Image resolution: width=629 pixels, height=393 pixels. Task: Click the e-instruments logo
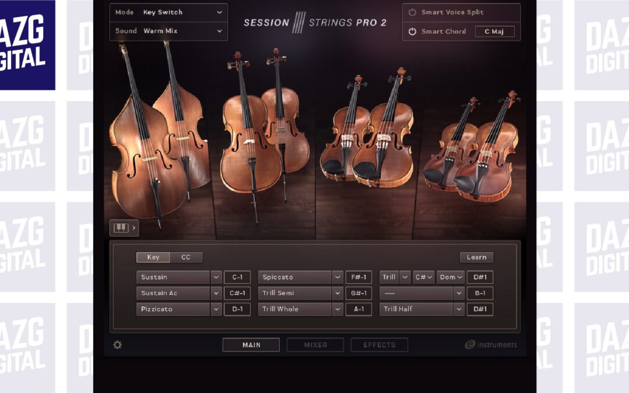(491, 345)
